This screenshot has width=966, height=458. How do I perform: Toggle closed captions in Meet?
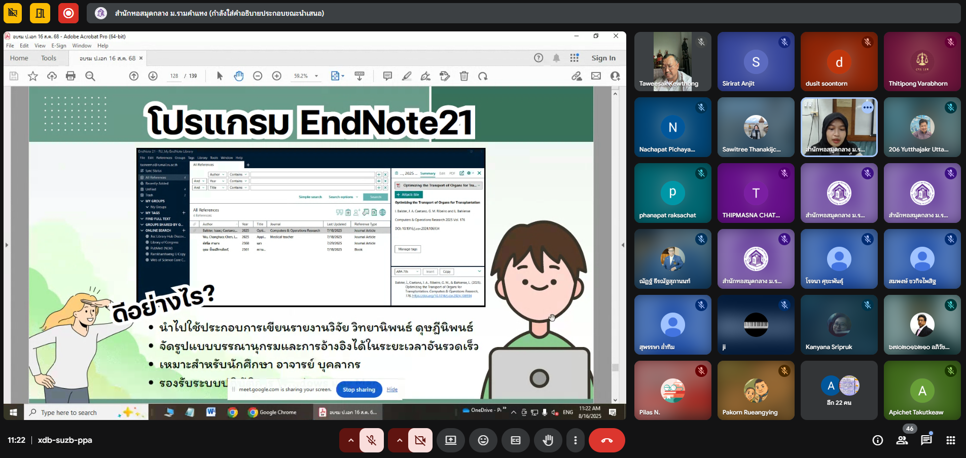tap(516, 440)
